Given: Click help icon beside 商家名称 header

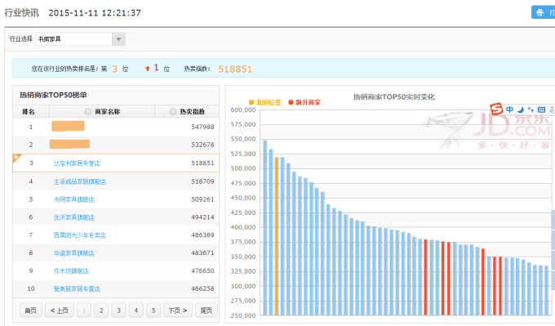Looking at the screenshot, I should (88, 112).
